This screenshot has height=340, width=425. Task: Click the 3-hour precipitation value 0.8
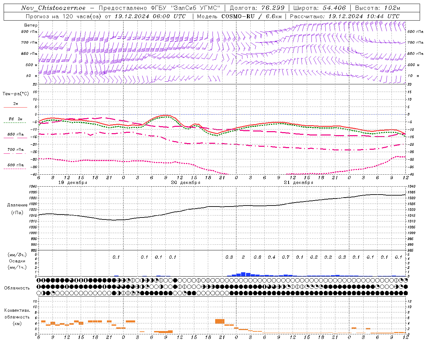(x=257, y=257)
